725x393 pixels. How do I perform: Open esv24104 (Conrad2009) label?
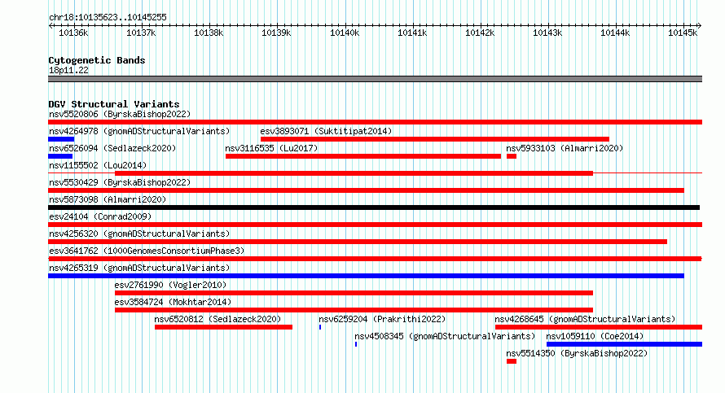click(x=100, y=216)
